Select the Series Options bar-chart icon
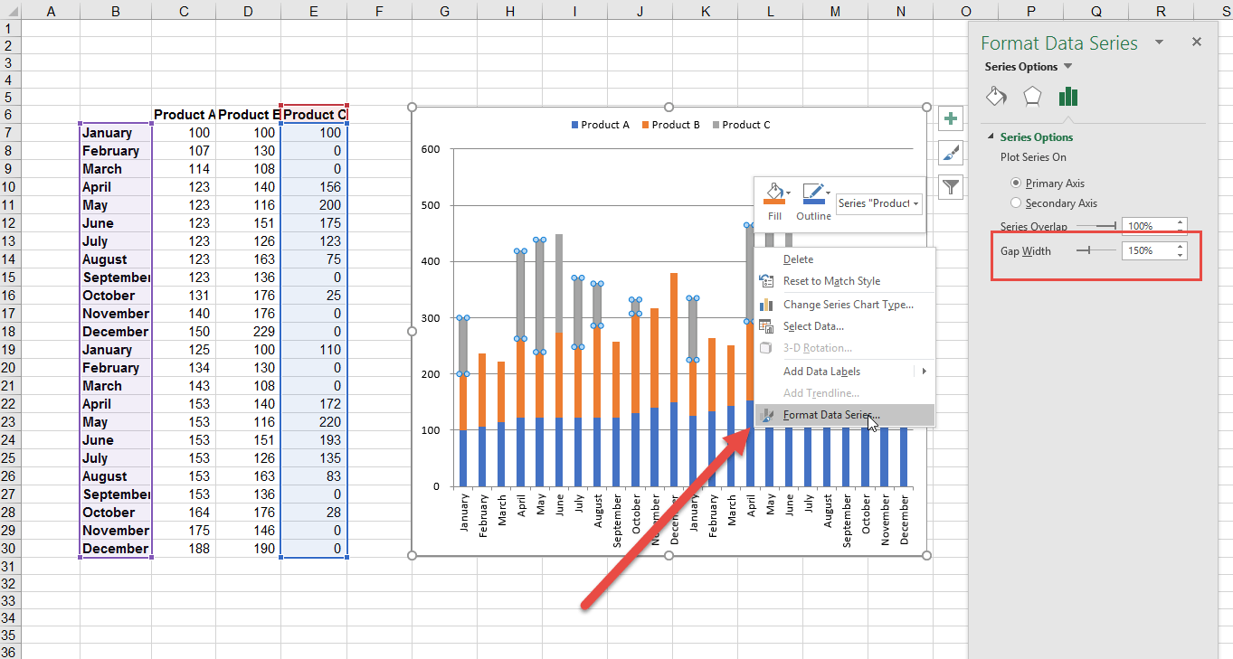 coord(1067,97)
